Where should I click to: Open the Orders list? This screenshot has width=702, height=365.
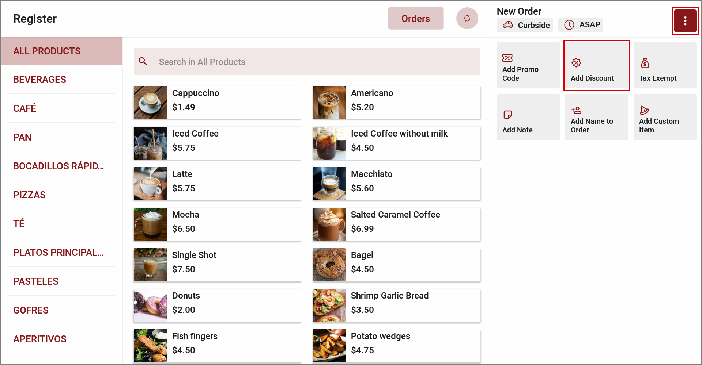415,19
